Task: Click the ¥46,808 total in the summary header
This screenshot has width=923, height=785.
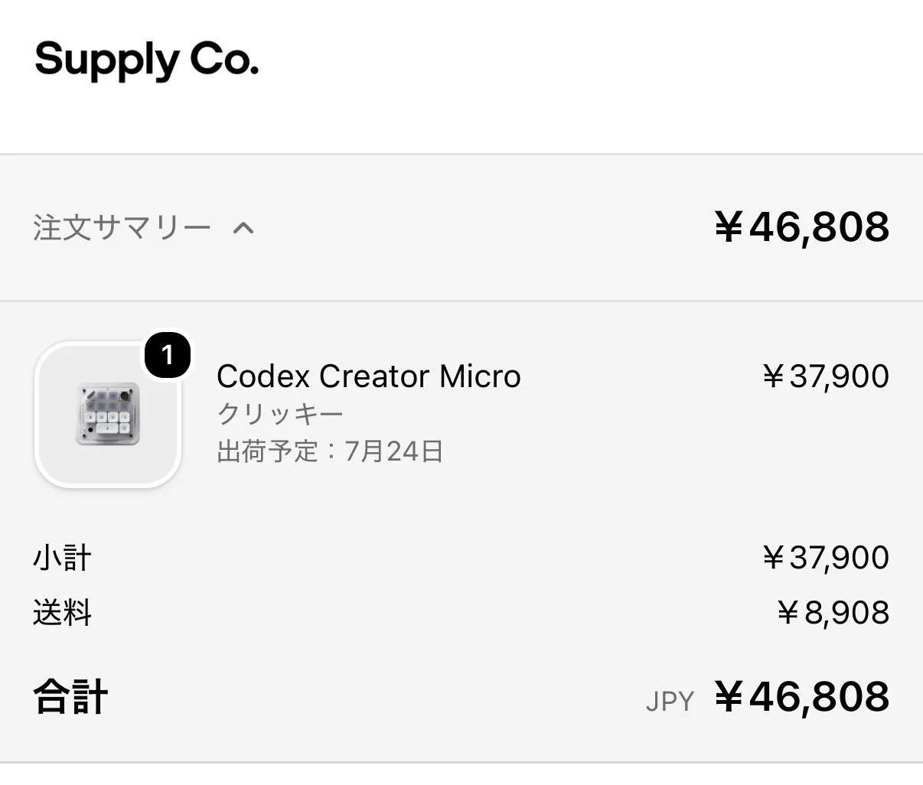Action: [802, 227]
